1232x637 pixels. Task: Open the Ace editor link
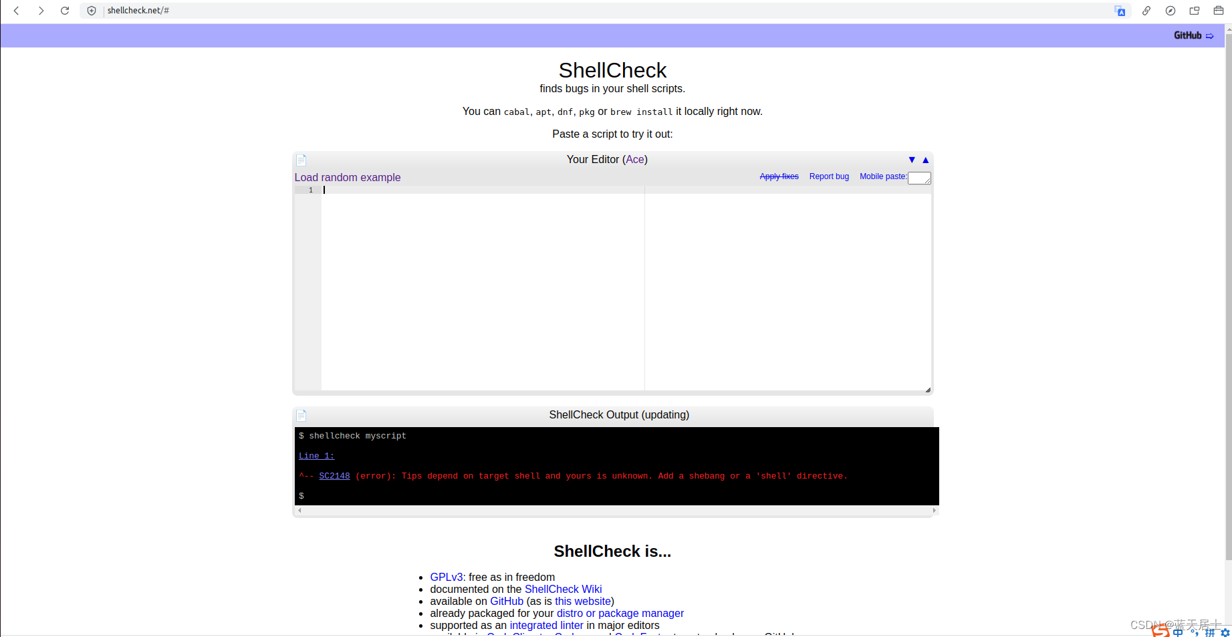(x=635, y=159)
